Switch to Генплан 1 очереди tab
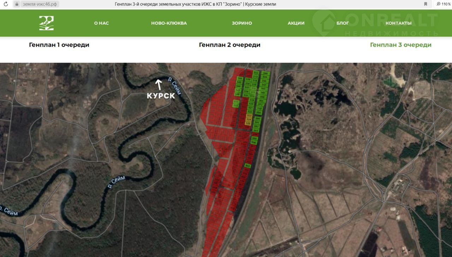 coord(59,45)
